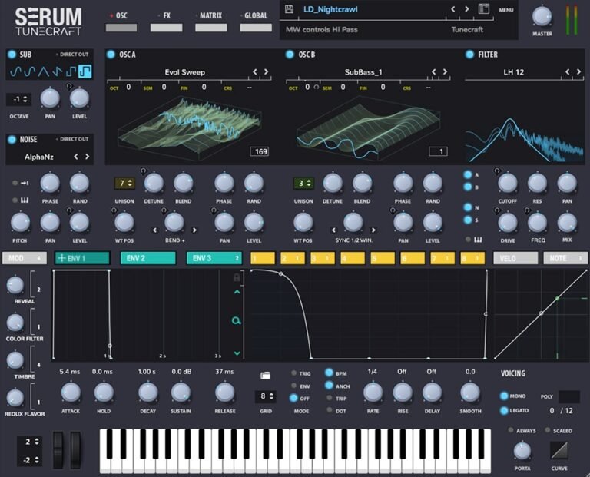
Task: Select previous OSC A warp mode
Action: (x=154, y=230)
